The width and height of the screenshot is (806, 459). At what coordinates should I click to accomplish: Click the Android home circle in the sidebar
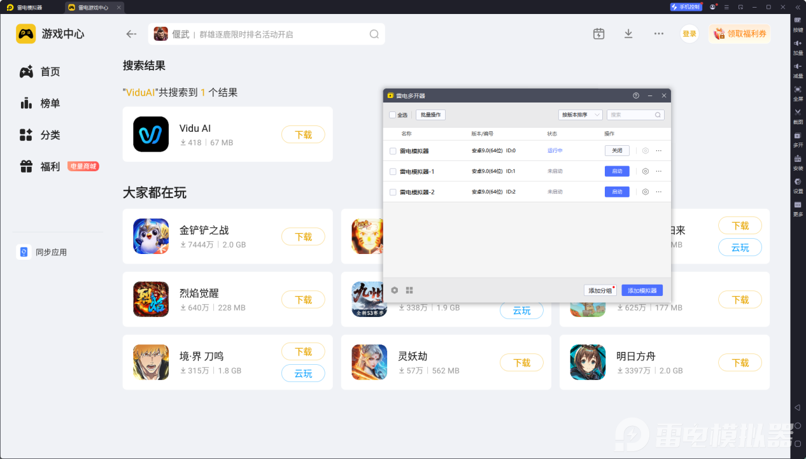pyautogui.click(x=798, y=425)
